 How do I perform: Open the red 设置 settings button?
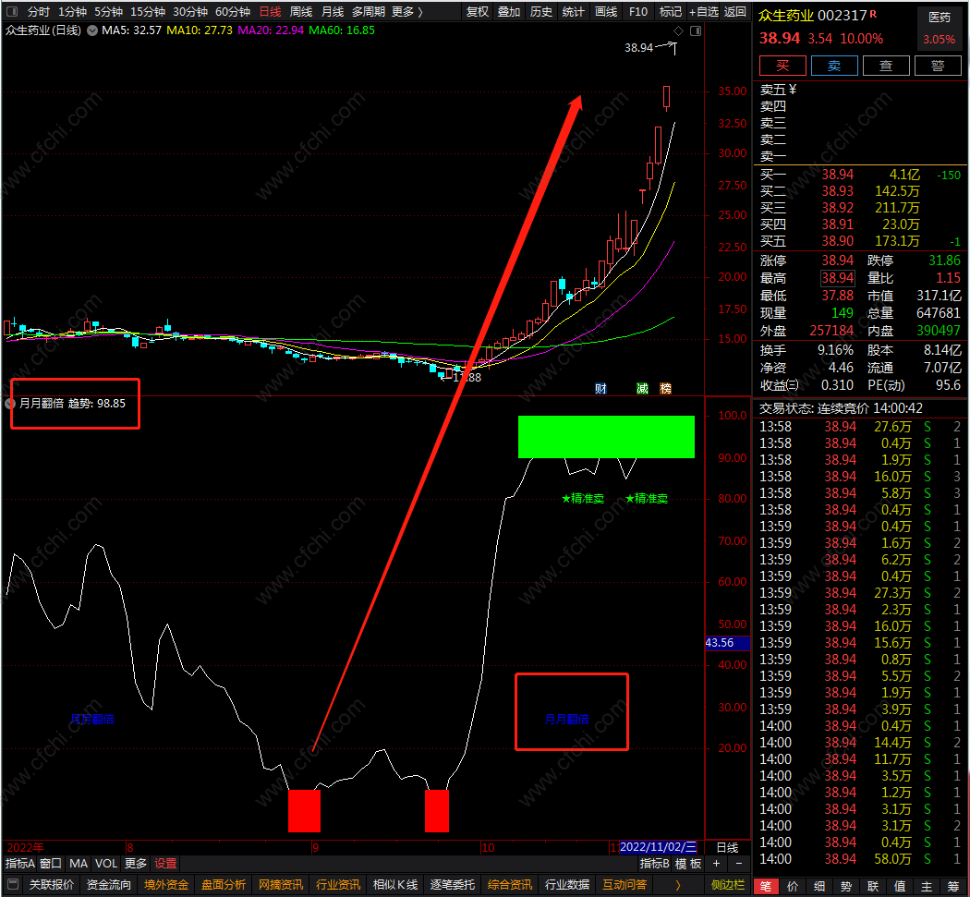point(165,864)
